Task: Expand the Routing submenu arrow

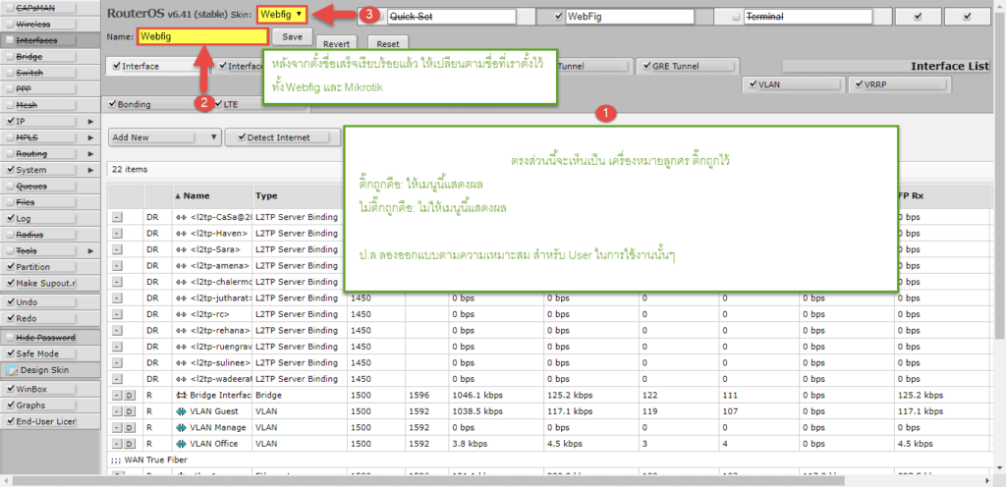Action: click(x=90, y=154)
